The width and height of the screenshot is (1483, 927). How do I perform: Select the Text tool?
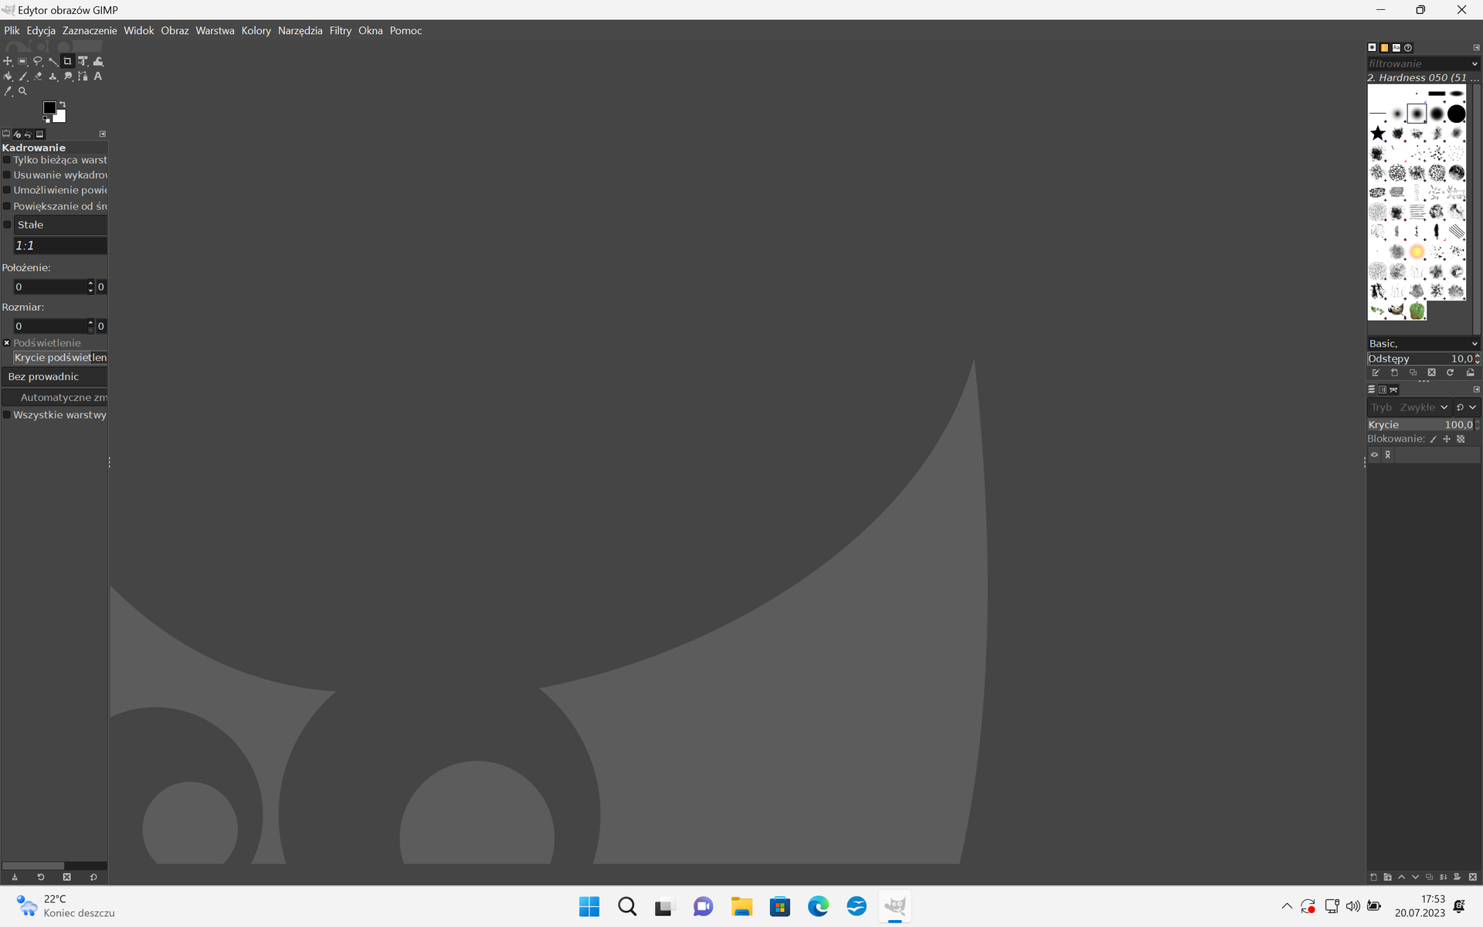[x=97, y=76]
